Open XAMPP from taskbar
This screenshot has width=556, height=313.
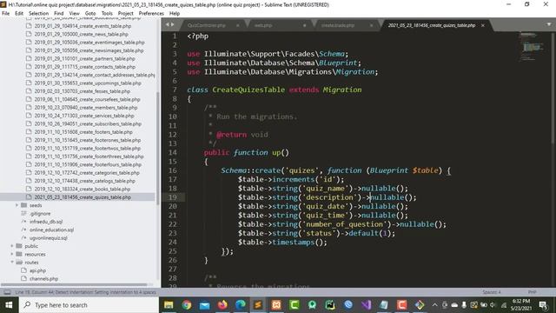[276, 305]
